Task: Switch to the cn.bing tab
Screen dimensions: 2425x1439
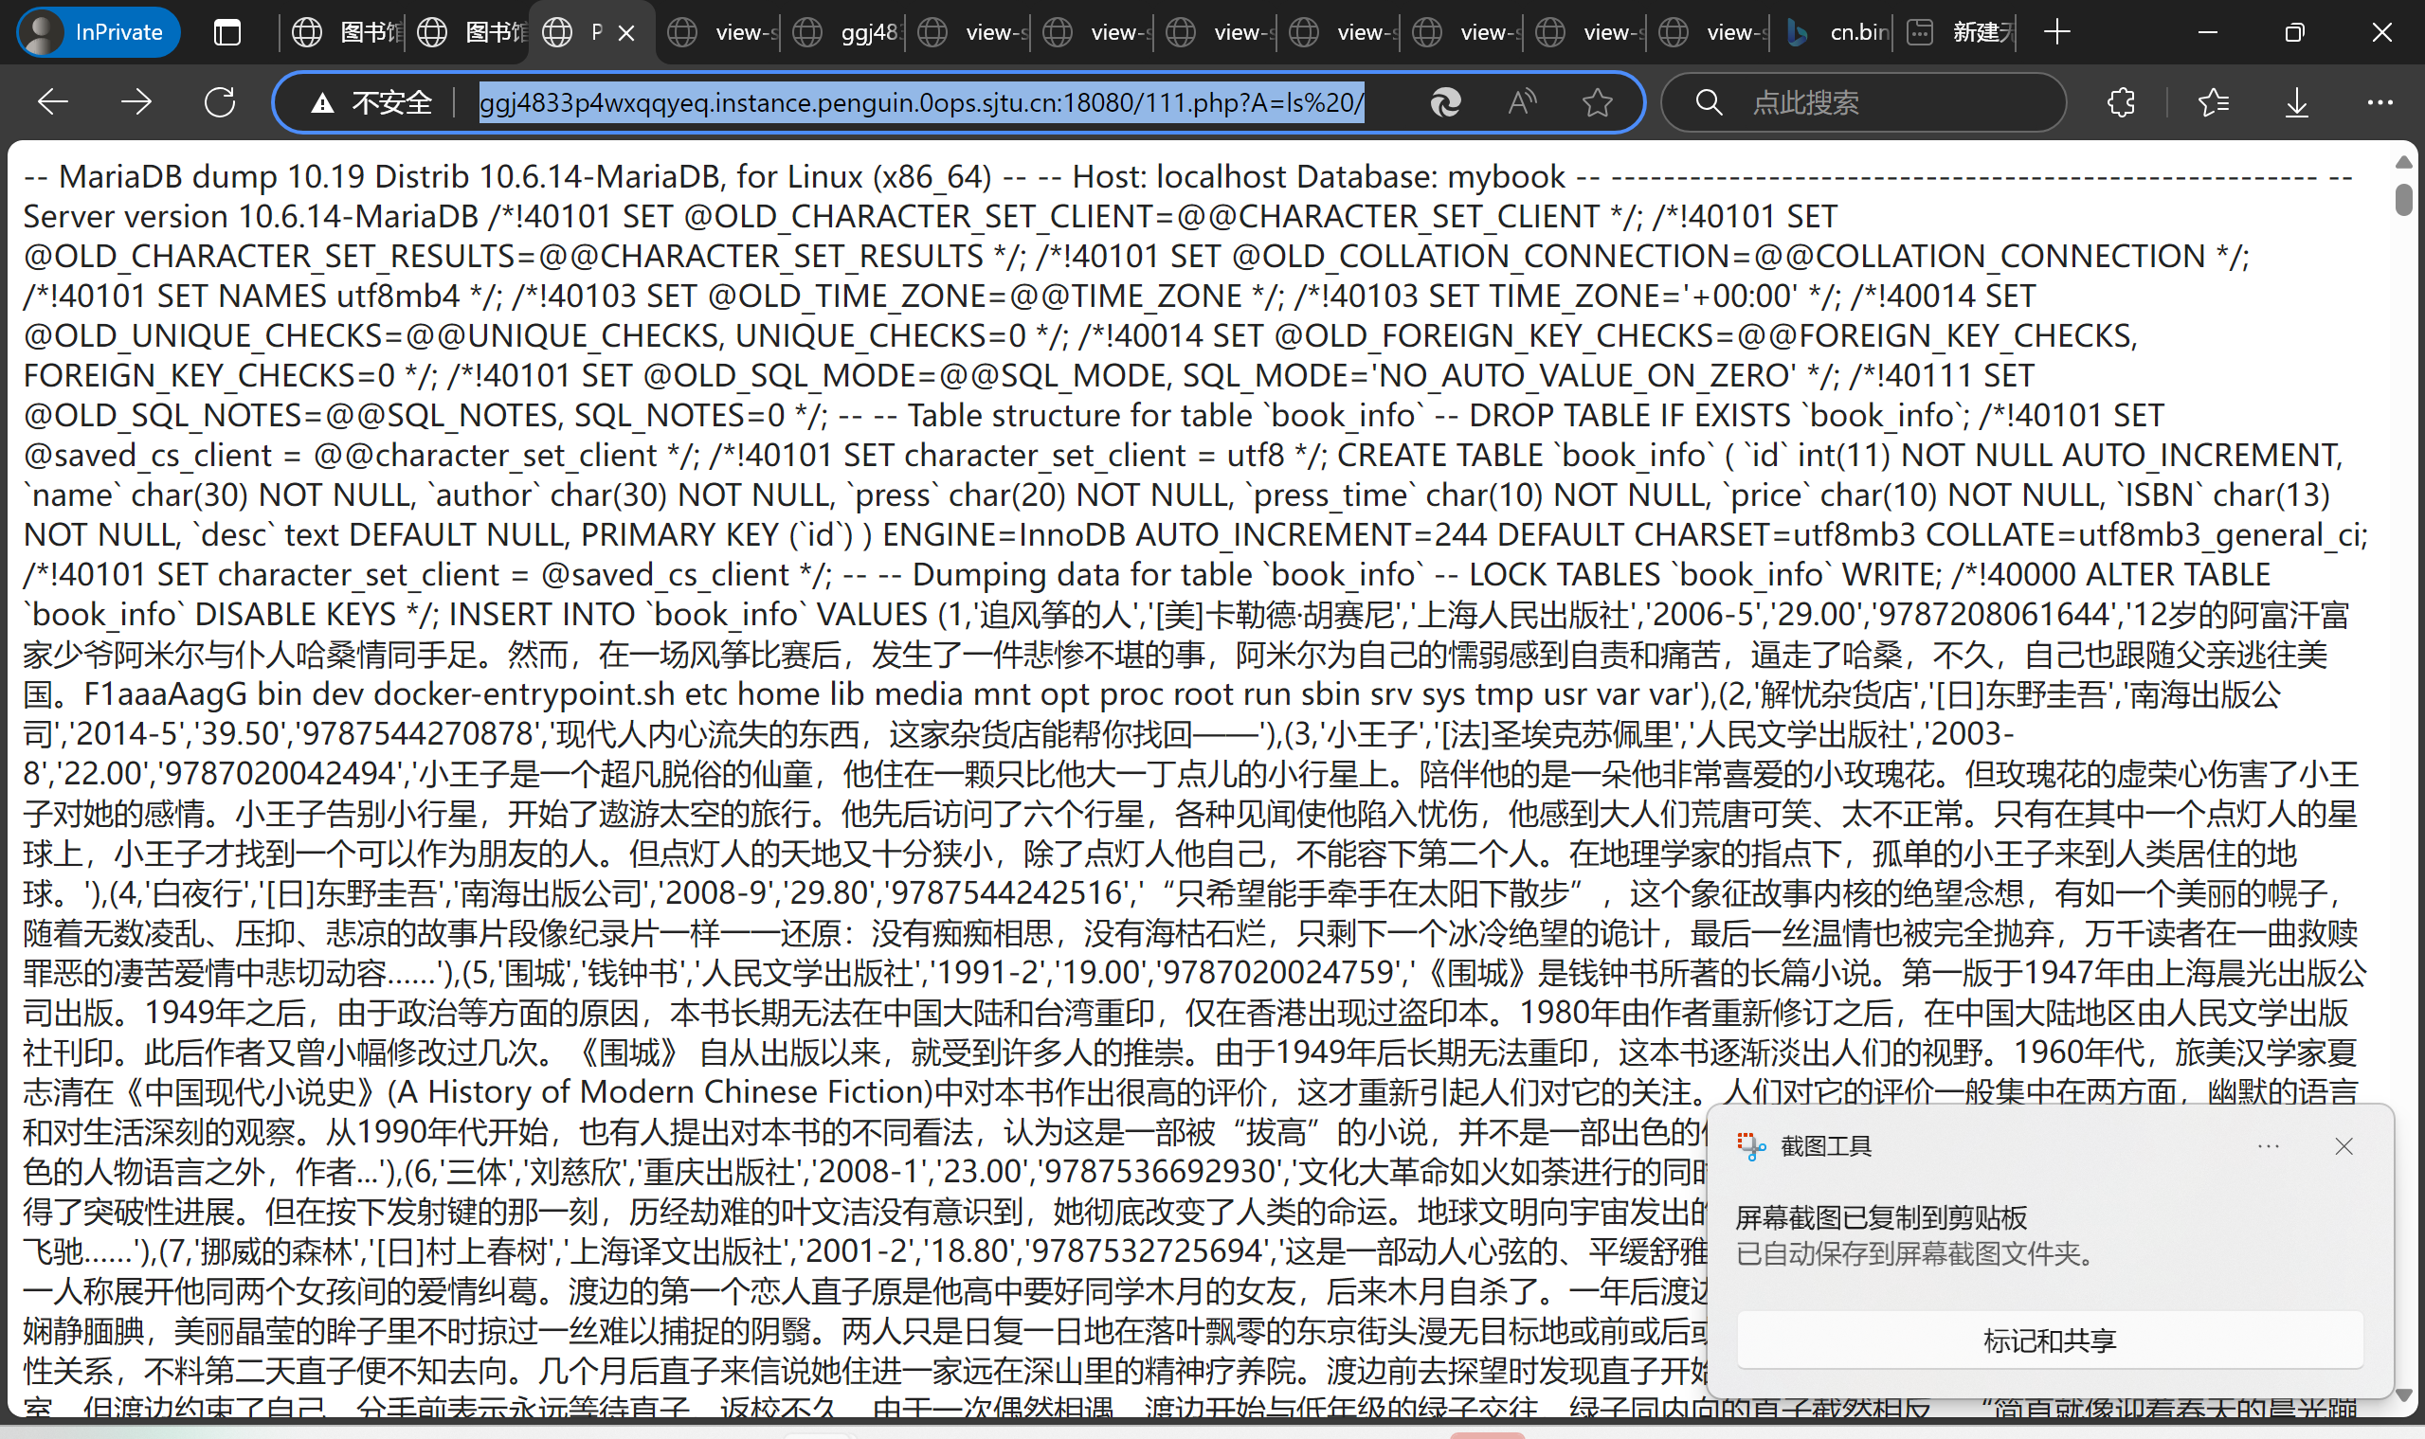Action: pos(1839,32)
